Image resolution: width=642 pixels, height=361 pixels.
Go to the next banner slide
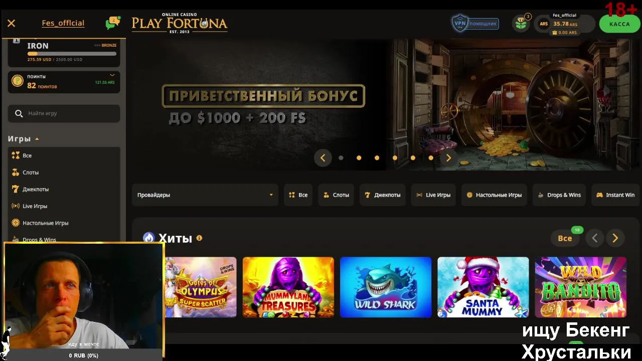[x=448, y=158]
